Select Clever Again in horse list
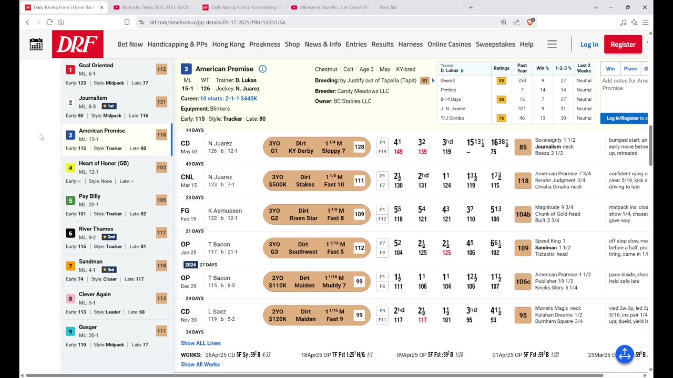Viewport: 673px width, 378px height. click(116, 303)
